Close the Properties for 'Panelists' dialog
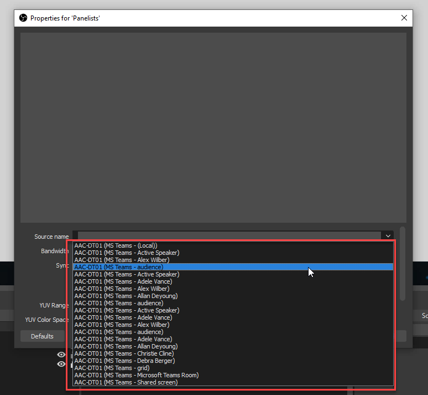Screen dimensions: 428x395 pyautogui.click(x=404, y=18)
